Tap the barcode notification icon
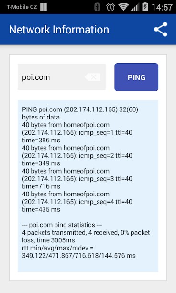The height and width of the screenshot is (293, 176). pyautogui.click(x=44, y=7)
